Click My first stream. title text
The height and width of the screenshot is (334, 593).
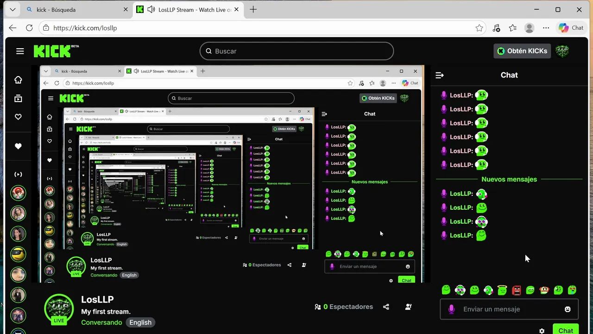coord(106,312)
